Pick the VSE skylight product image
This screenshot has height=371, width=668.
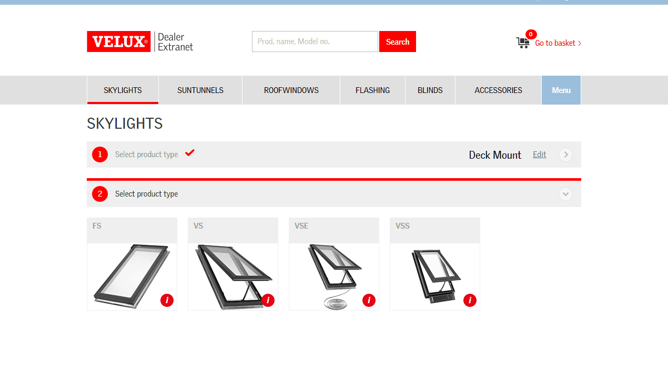click(x=334, y=276)
